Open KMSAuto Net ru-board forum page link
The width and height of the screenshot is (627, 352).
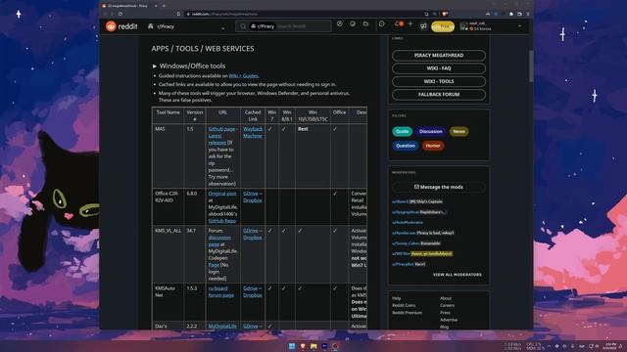(220, 291)
